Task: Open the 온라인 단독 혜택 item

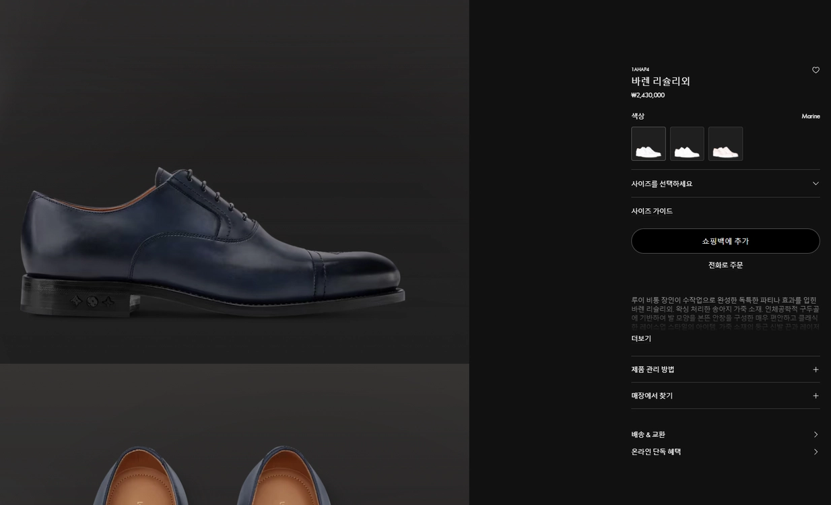Action: (x=725, y=452)
